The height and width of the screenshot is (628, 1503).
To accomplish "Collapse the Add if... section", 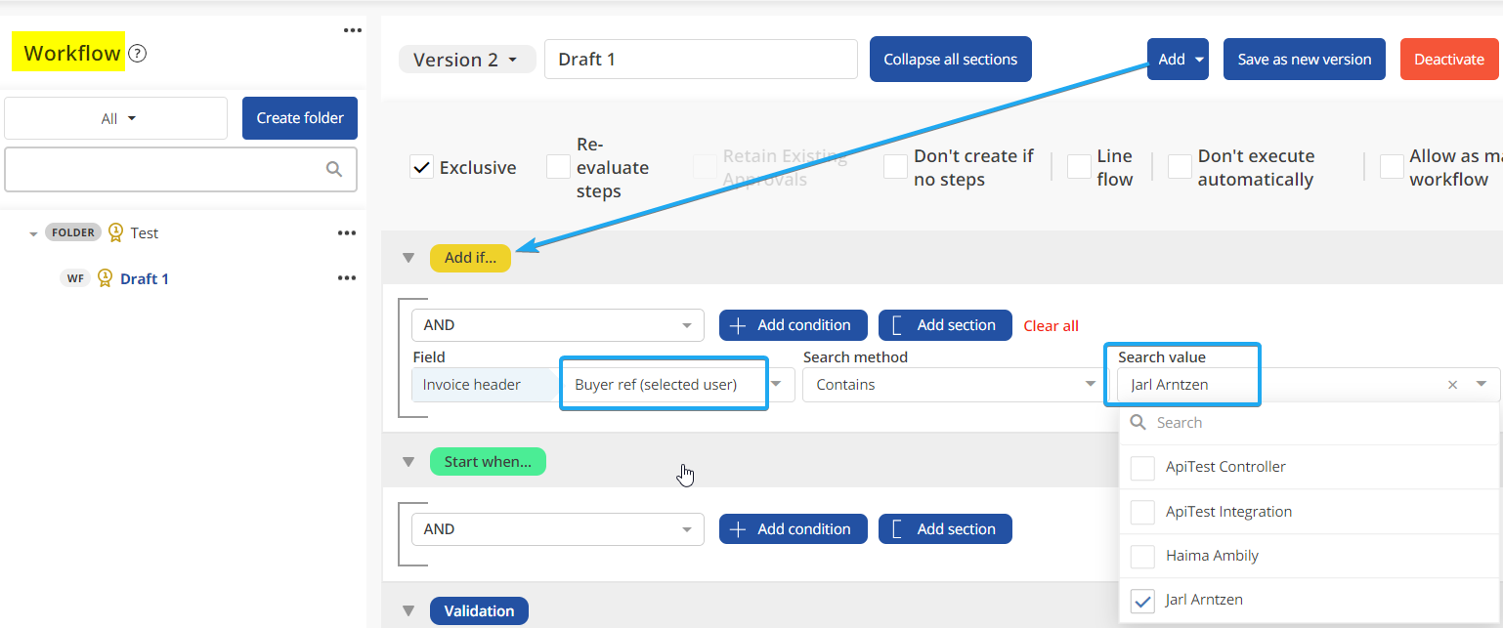I will pyautogui.click(x=408, y=258).
